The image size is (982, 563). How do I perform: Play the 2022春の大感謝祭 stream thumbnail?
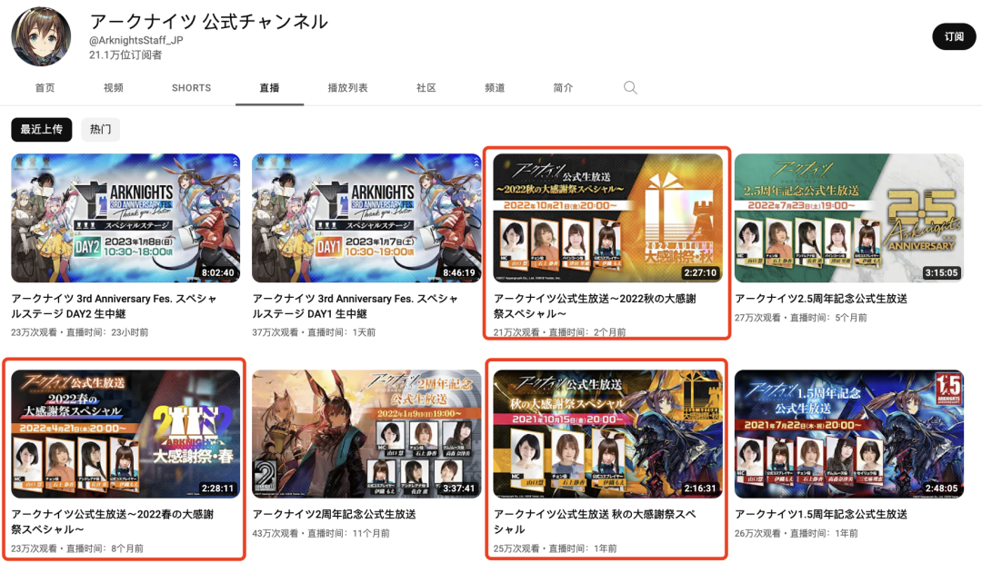[x=125, y=433]
